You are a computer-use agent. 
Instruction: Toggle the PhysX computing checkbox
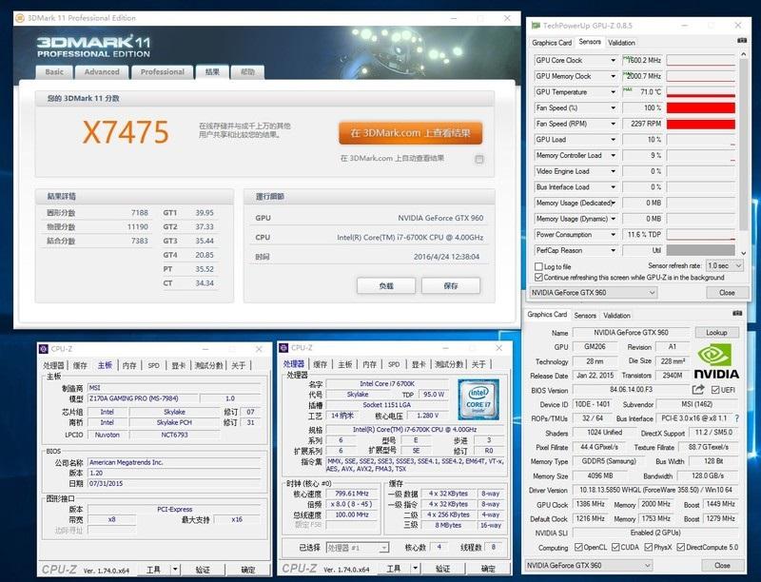pyautogui.click(x=649, y=547)
